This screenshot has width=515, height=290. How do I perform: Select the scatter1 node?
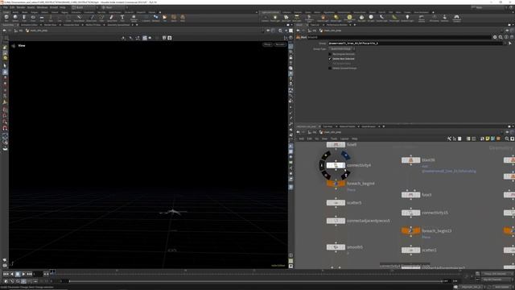click(x=410, y=251)
